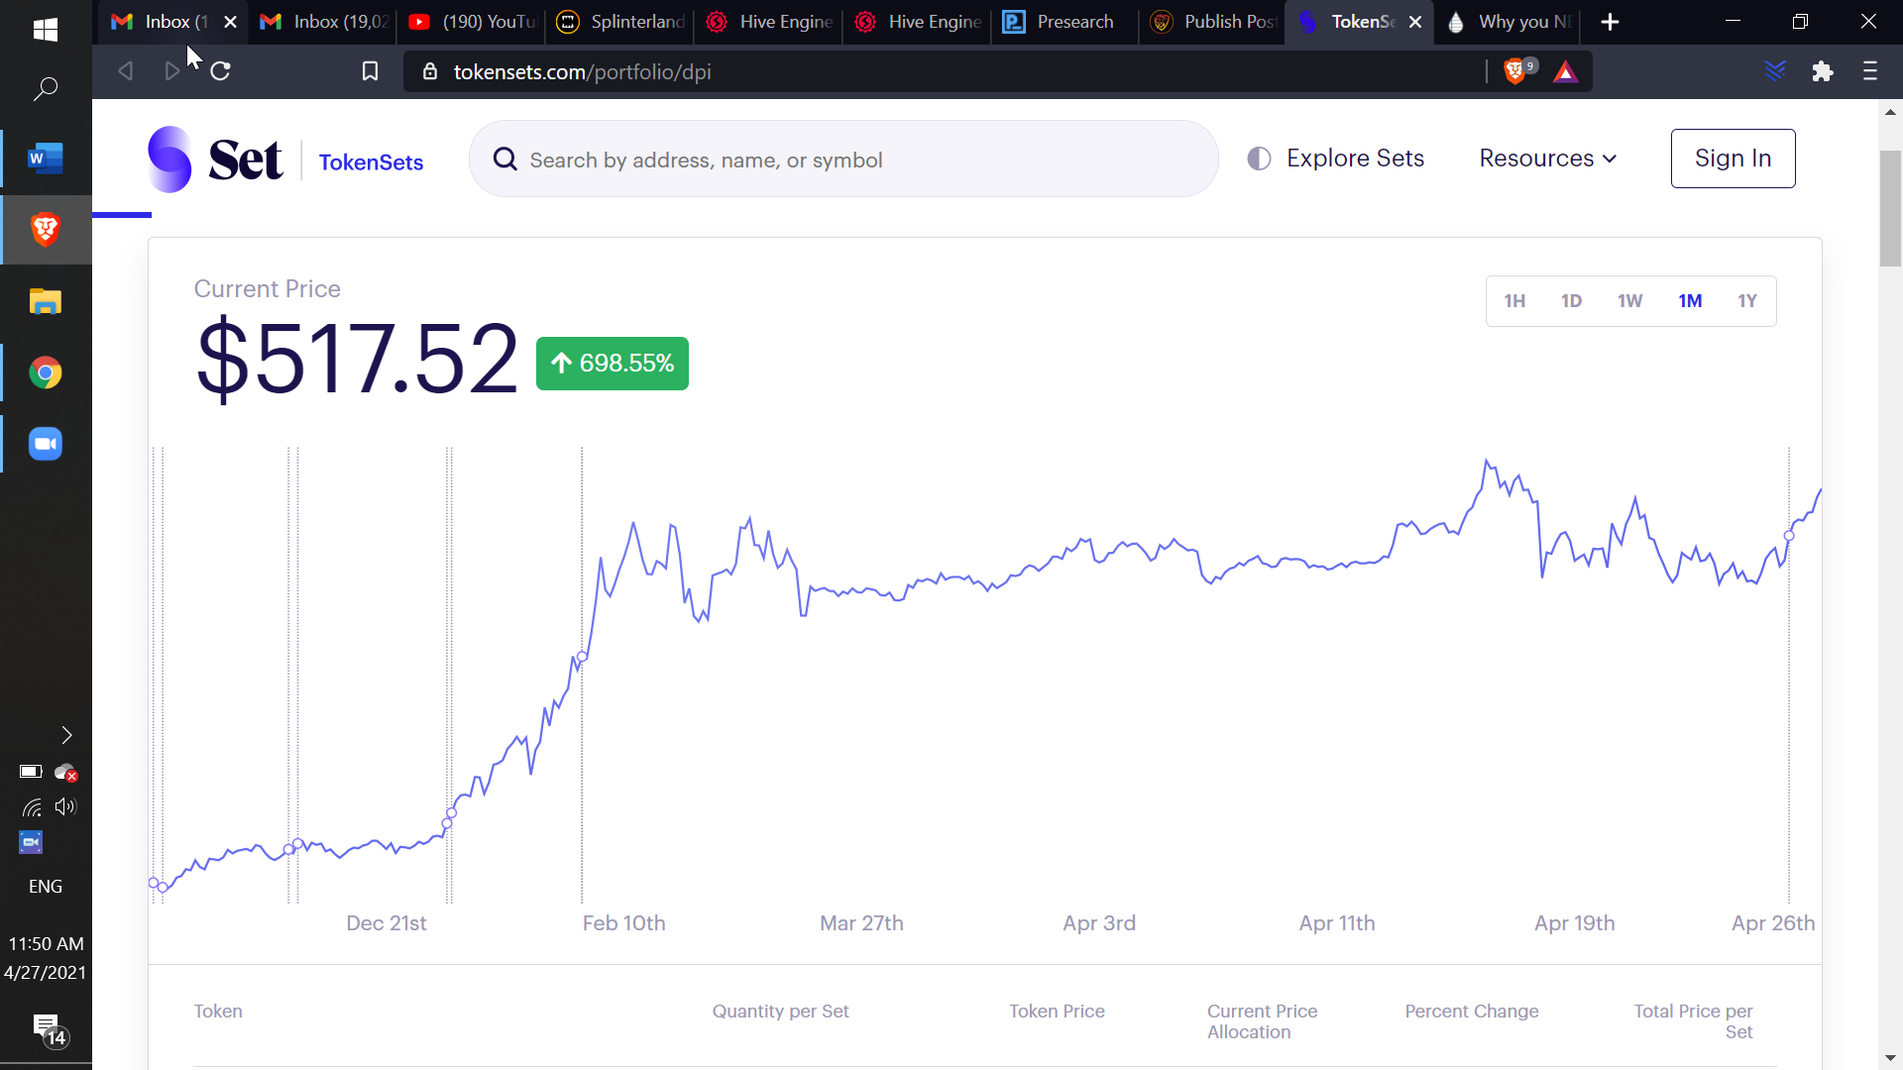Viewport: 1903px width, 1070px height.
Task: Open the volume speaker tray icon
Action: click(65, 807)
